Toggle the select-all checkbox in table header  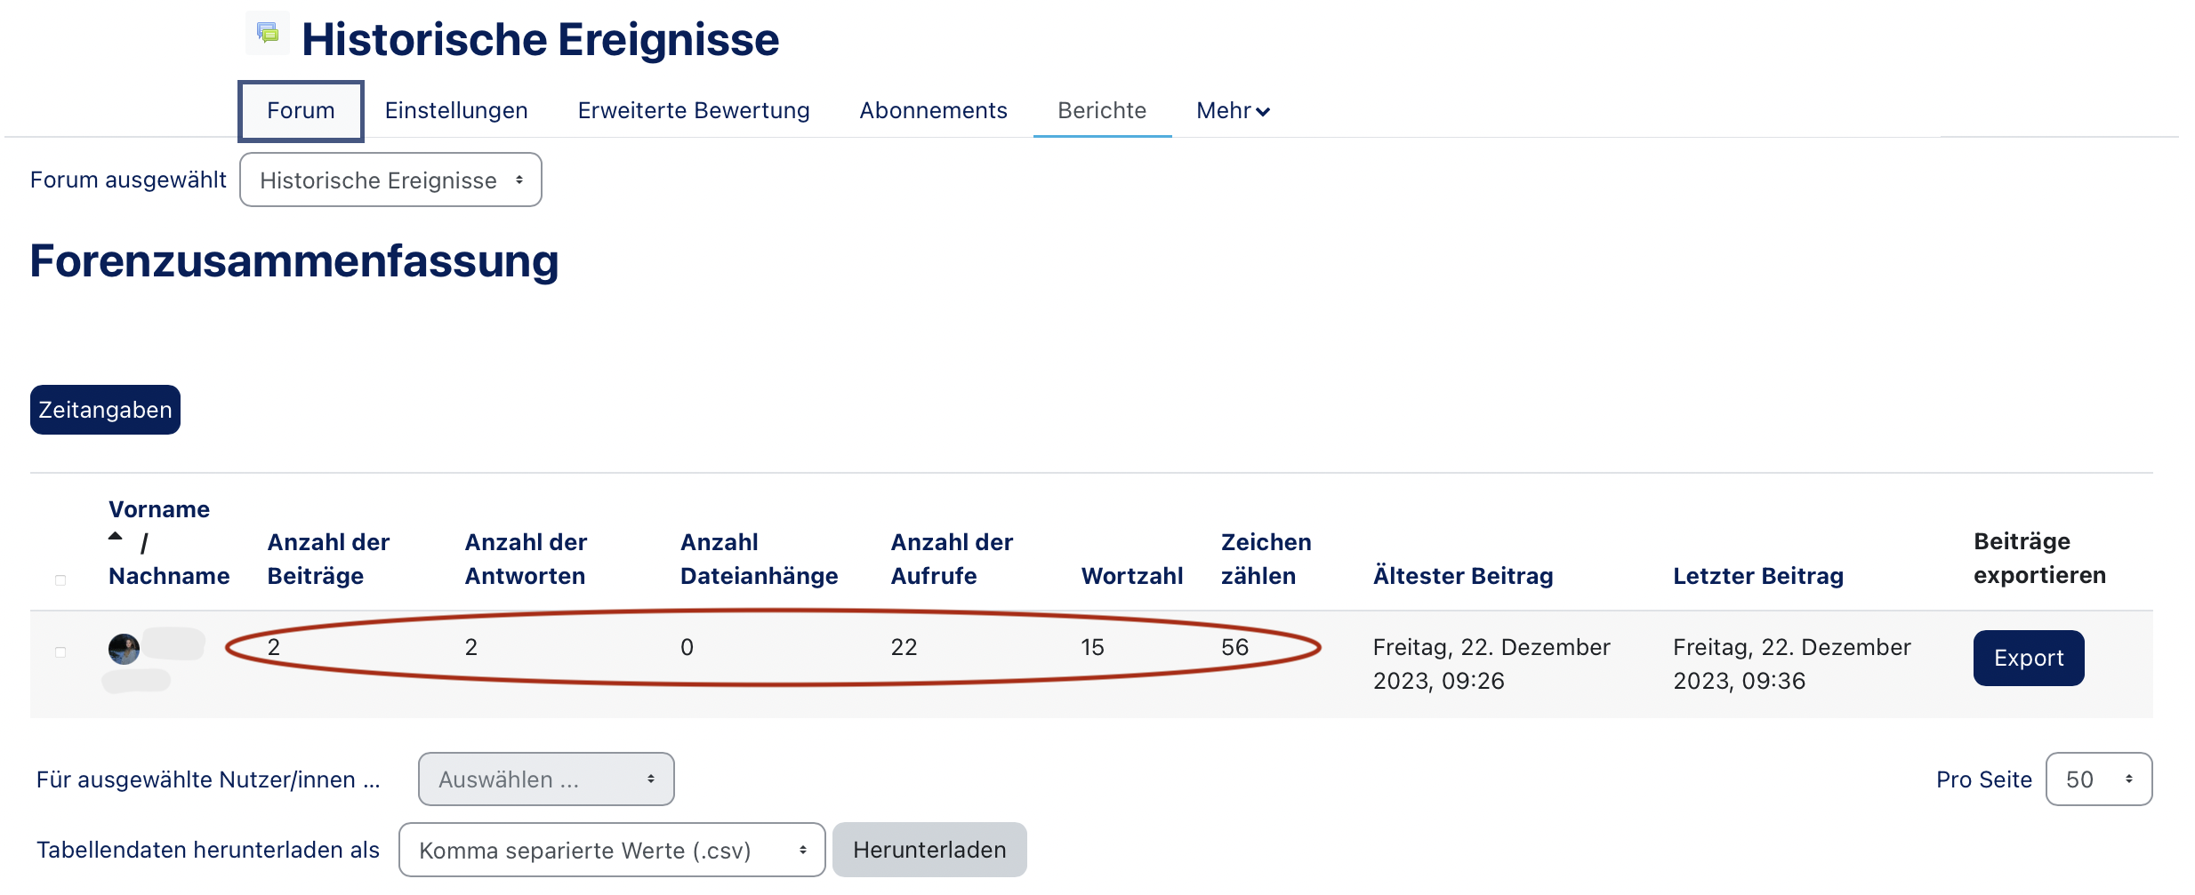click(60, 580)
